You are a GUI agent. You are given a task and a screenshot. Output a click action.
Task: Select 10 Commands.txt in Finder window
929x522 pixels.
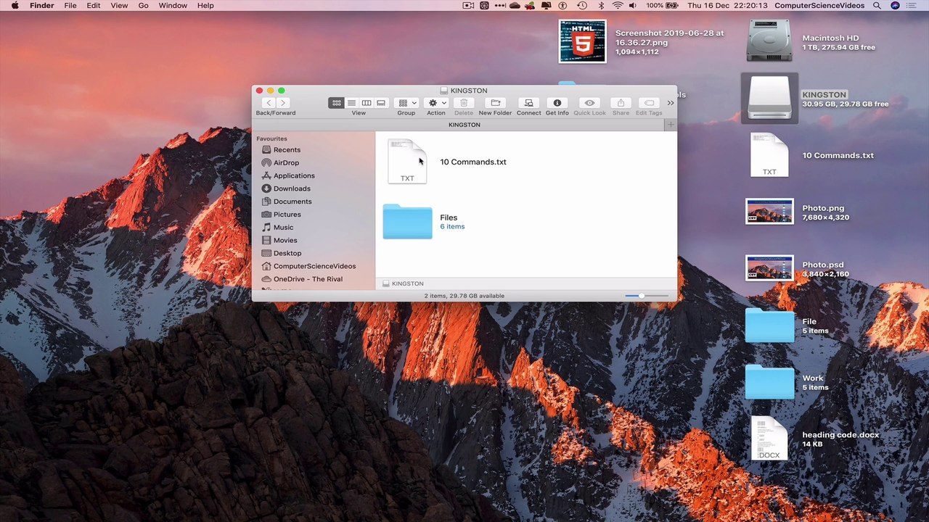coord(407,161)
